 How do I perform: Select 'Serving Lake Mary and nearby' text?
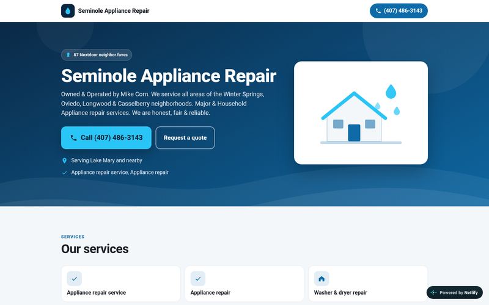click(x=106, y=160)
